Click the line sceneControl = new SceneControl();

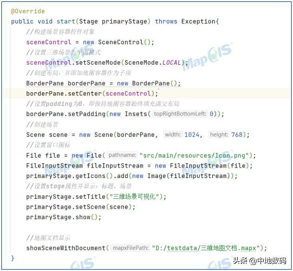[90, 42]
